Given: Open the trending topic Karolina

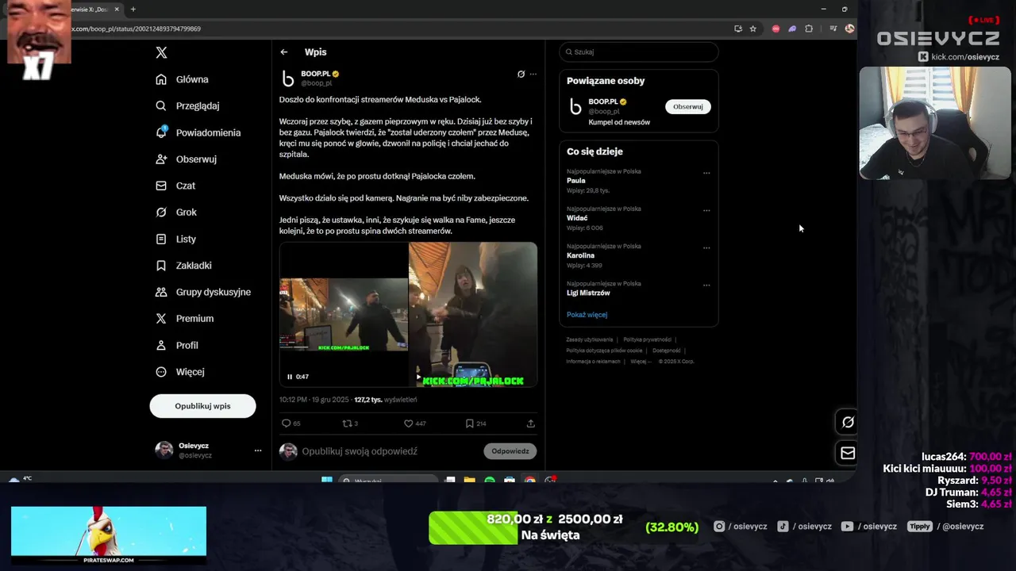Looking at the screenshot, I should 580,255.
